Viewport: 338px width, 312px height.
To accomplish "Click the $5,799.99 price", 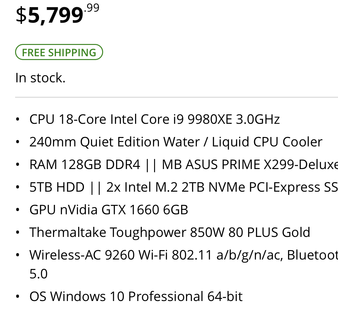I will point(57,14).
